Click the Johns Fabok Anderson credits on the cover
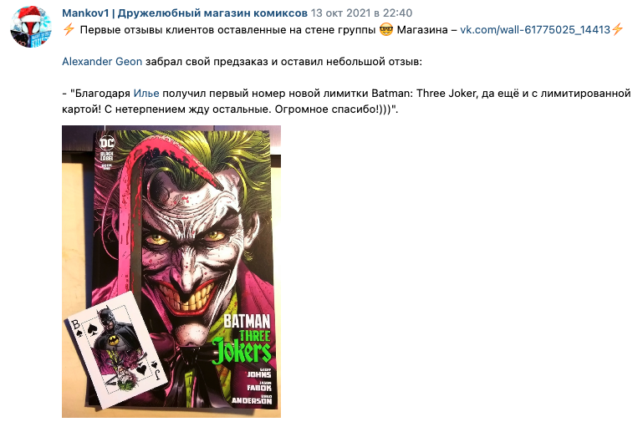 pyautogui.click(x=253, y=386)
